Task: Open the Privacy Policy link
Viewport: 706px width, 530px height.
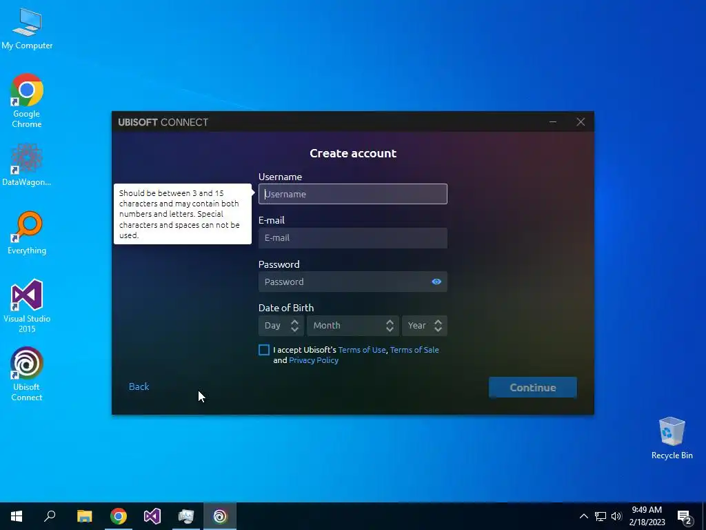Action: click(x=314, y=360)
